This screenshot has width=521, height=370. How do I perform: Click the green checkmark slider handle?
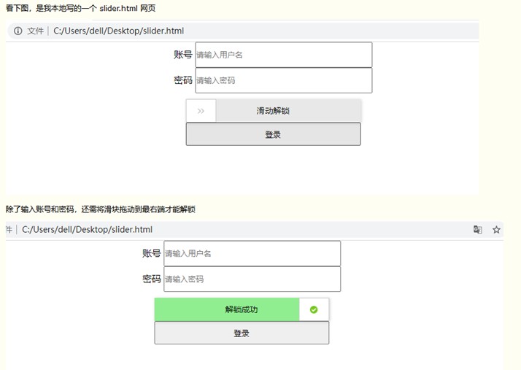click(314, 309)
